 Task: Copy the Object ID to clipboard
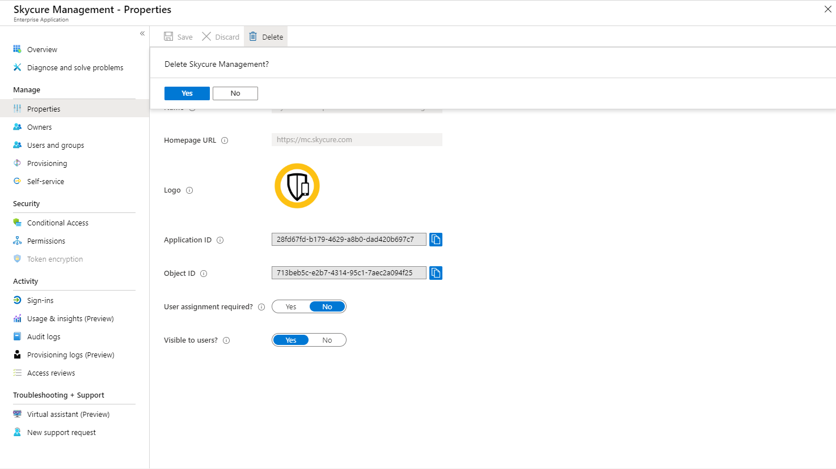point(436,273)
